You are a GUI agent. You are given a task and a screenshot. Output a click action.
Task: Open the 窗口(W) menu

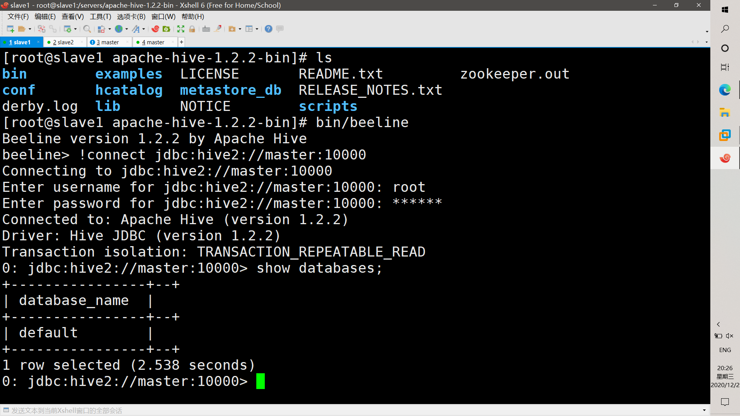click(x=163, y=17)
